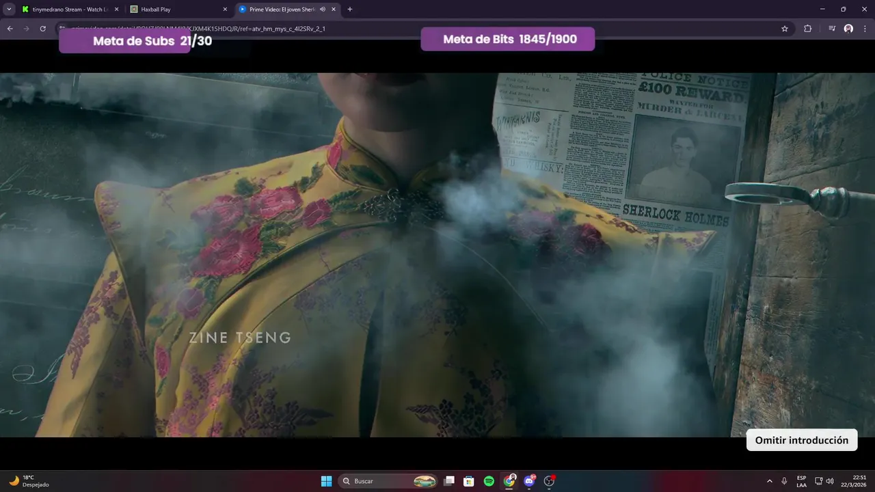Close the tinymedrano Stream tab
The height and width of the screenshot is (492, 875).
tap(116, 10)
